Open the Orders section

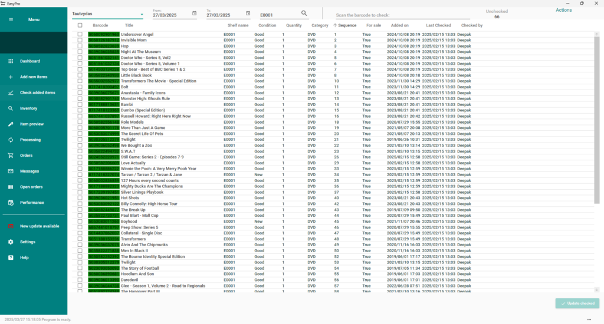[x=26, y=156]
